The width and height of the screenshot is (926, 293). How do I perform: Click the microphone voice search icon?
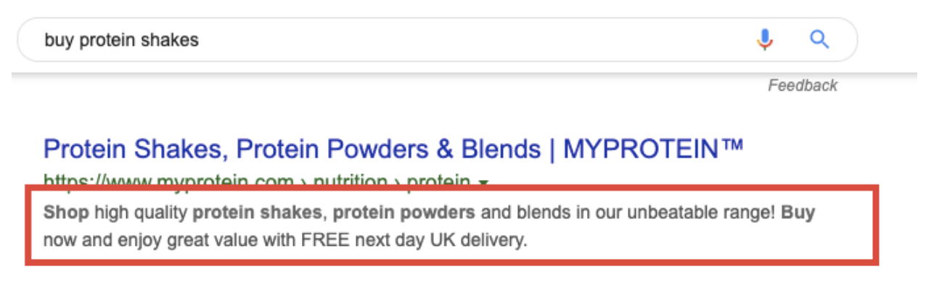(x=764, y=39)
